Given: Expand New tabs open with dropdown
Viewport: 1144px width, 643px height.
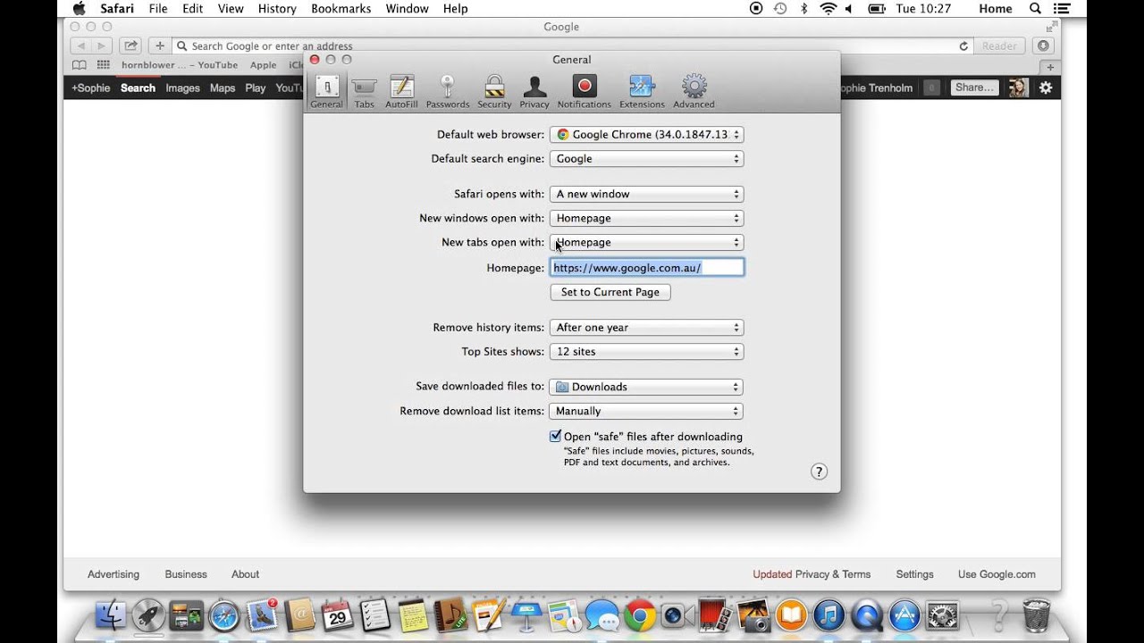Looking at the screenshot, I should (x=646, y=242).
